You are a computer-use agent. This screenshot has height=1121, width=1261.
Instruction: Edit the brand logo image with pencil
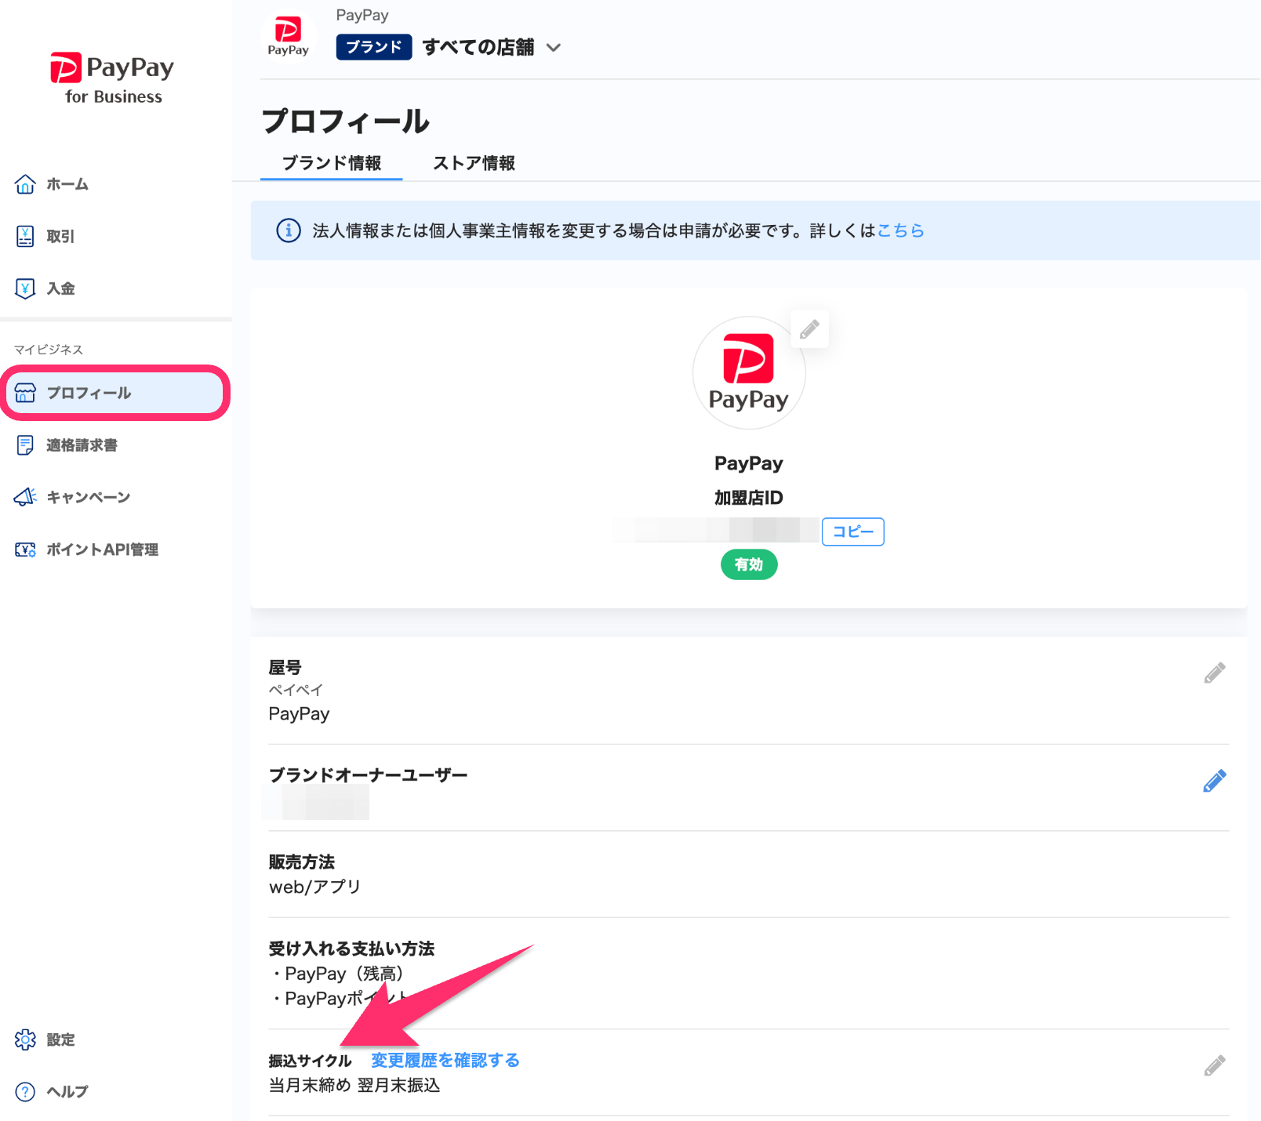point(809,329)
